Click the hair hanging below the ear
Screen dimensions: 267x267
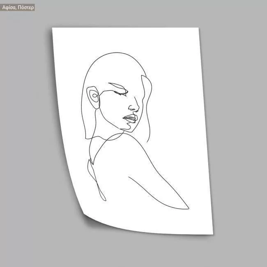87,123
